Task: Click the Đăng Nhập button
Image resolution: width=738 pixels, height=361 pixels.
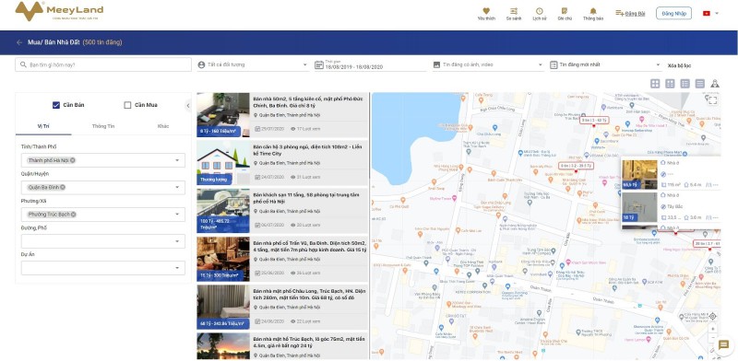Action: coord(673,13)
